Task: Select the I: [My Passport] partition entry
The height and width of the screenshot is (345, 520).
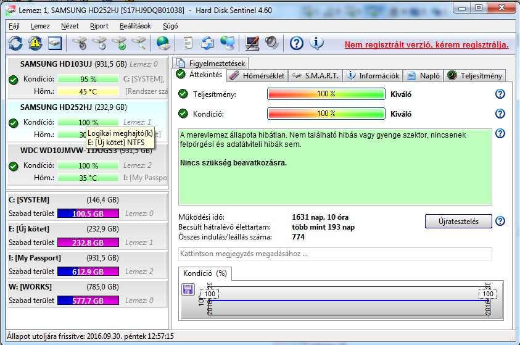Action: (87, 264)
